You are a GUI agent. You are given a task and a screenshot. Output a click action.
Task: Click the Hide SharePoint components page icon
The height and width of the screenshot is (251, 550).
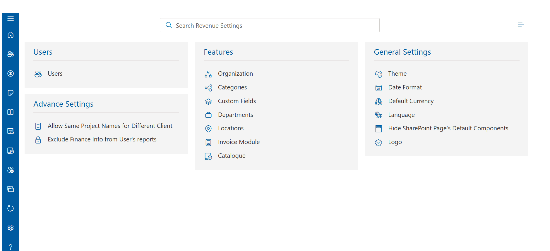pyautogui.click(x=378, y=129)
